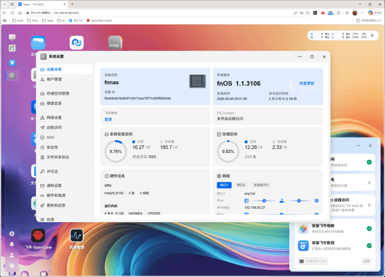The image size is (385, 277).
Task: Open the Local bookmark folder
Action: click(x=17, y=21)
